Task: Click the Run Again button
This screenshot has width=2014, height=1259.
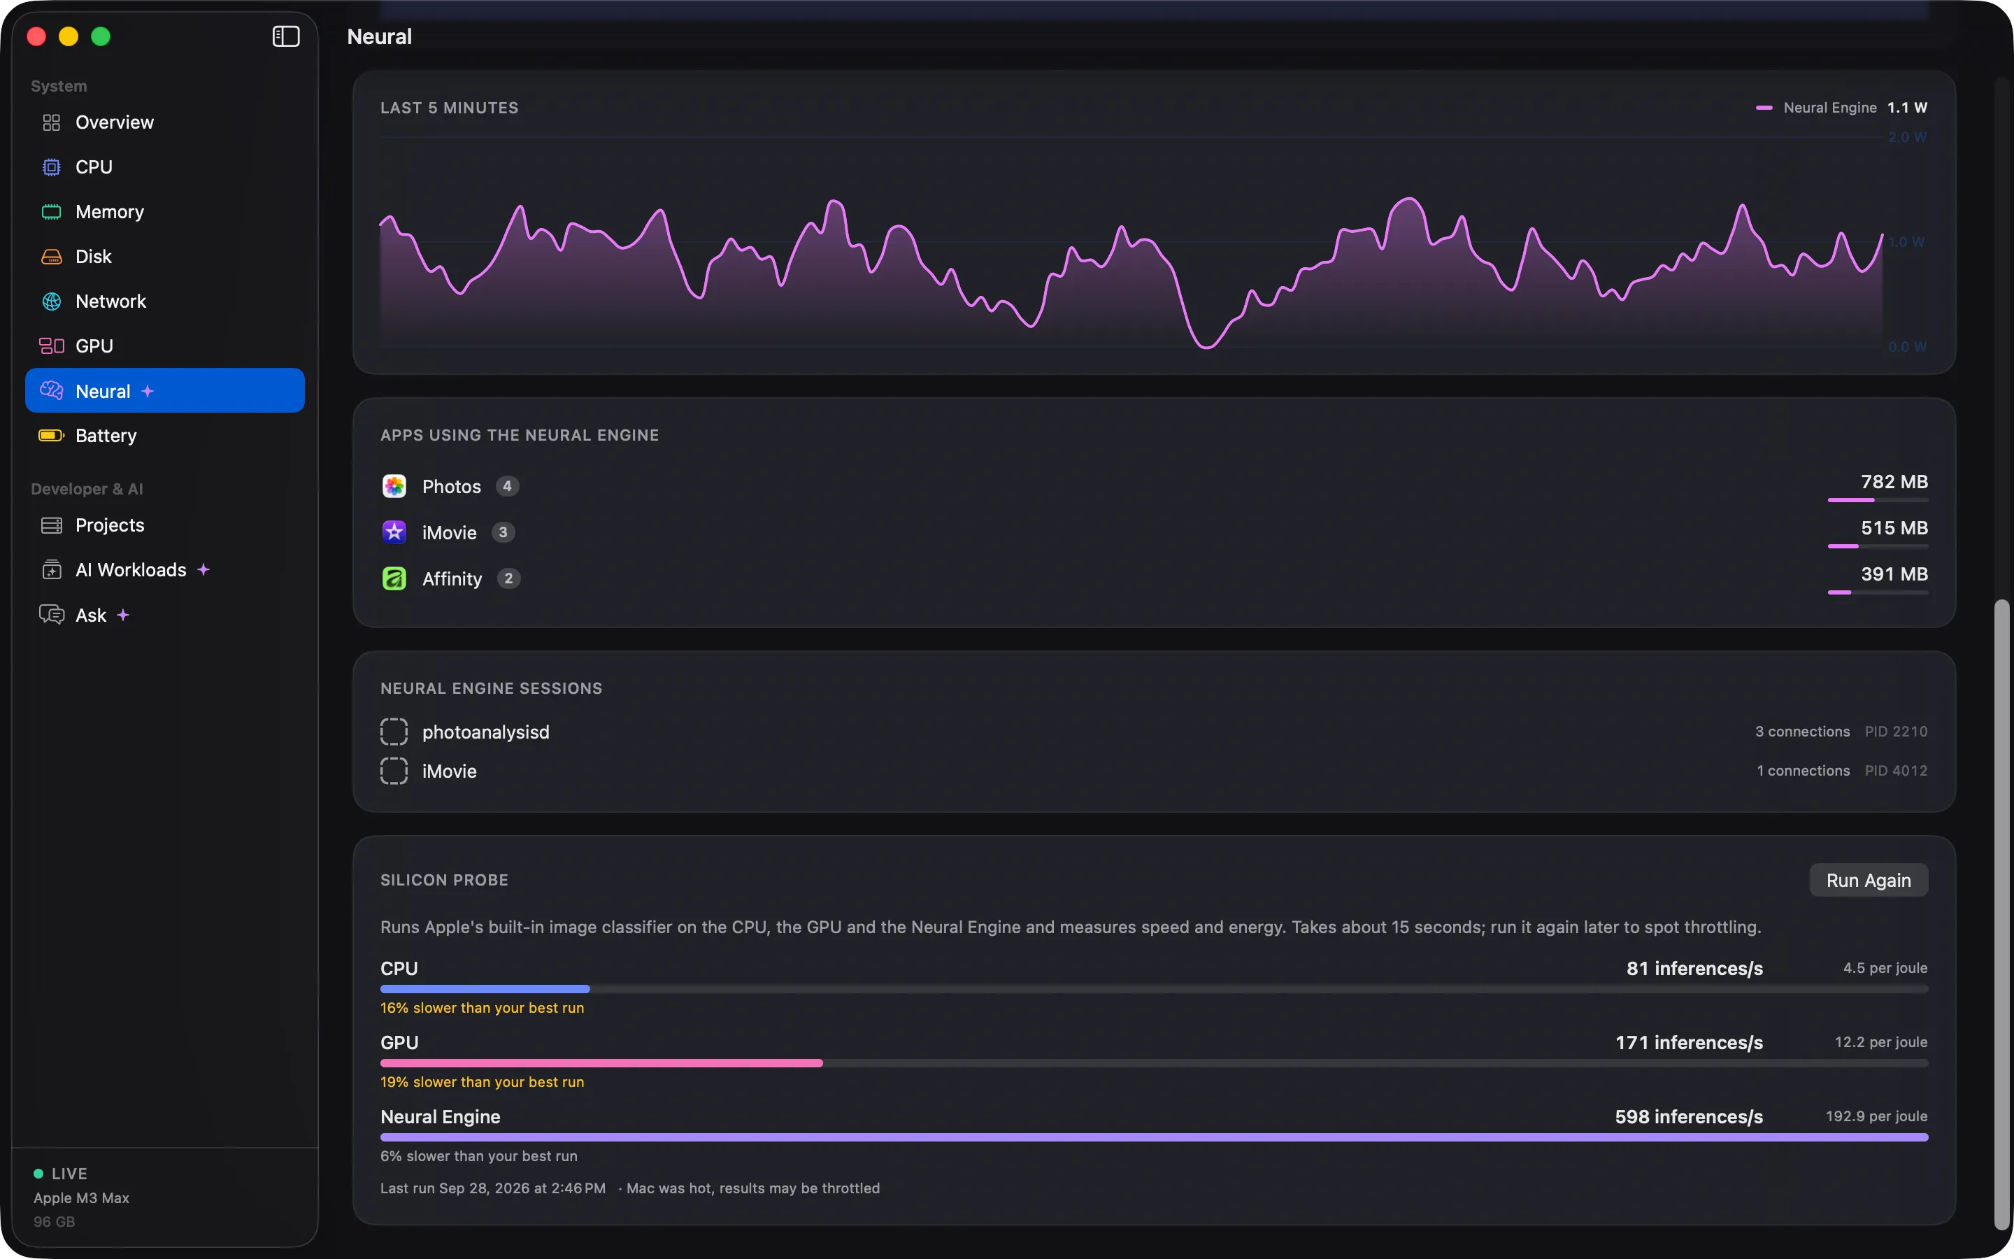Action: pyautogui.click(x=1869, y=880)
